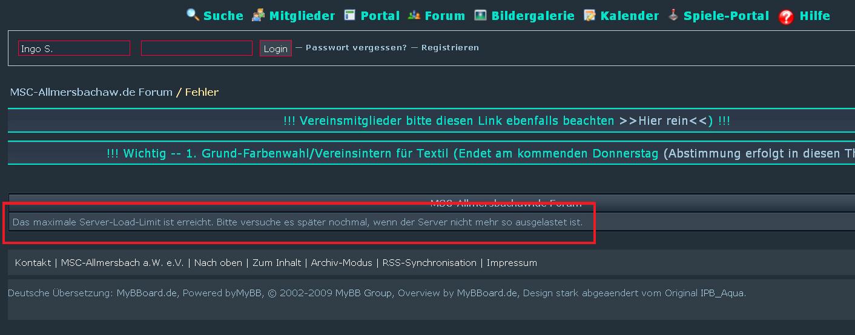Click the picture gallery icon
The height and width of the screenshot is (335, 855).
click(480, 15)
